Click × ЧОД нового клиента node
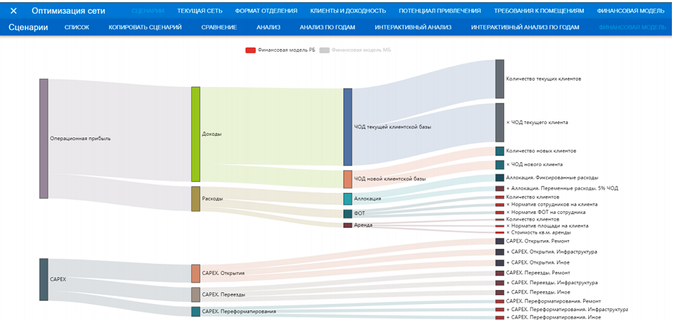The width and height of the screenshot is (674, 320). coord(500,164)
